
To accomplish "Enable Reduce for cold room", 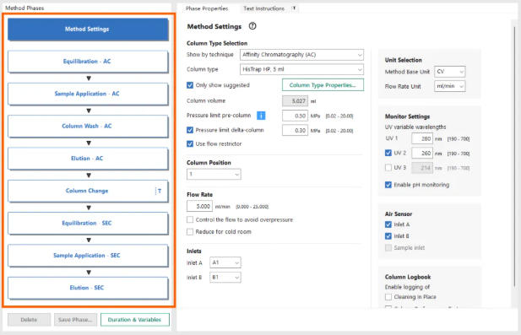I will pyautogui.click(x=190, y=232).
